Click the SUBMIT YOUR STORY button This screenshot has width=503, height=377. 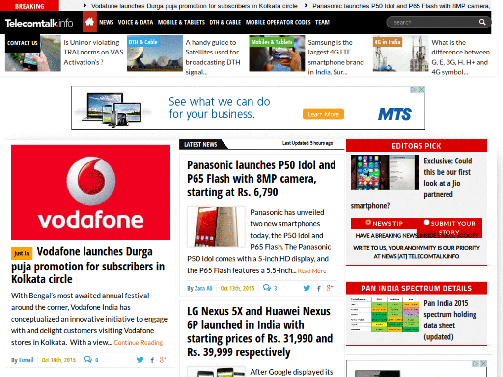tap(449, 228)
